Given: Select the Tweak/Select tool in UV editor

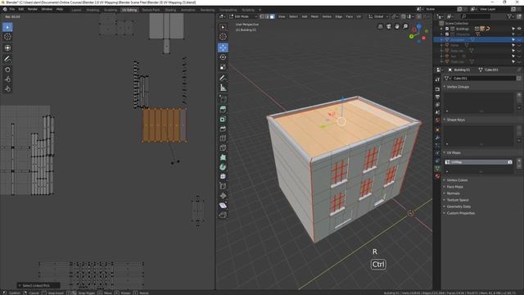Looking at the screenshot, I should click(7, 27).
